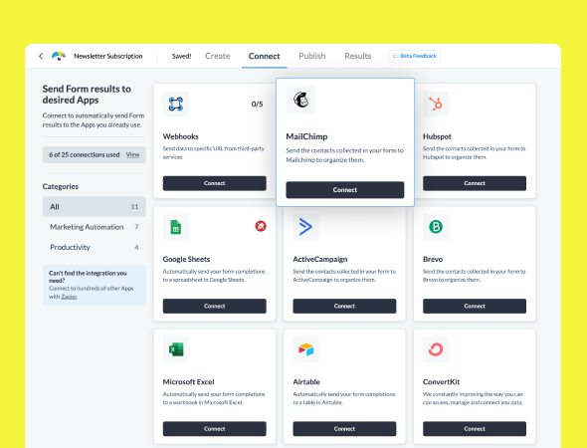Image resolution: width=587 pixels, height=448 pixels.
Task: Connect the Webhooks integration
Action: tap(215, 183)
